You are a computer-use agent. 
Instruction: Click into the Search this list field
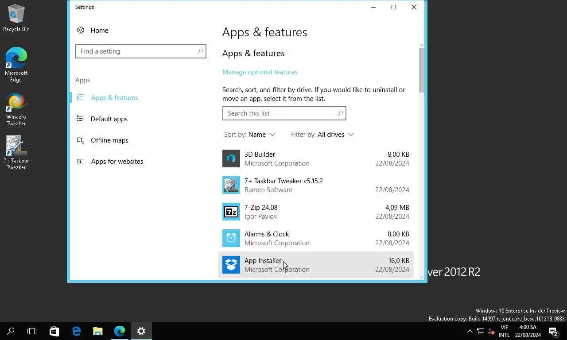[x=284, y=113]
